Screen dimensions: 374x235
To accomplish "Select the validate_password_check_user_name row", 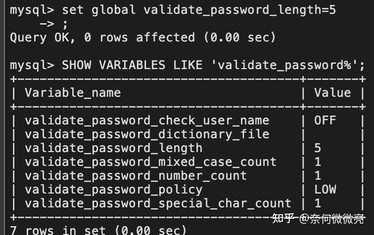I will [187, 120].
